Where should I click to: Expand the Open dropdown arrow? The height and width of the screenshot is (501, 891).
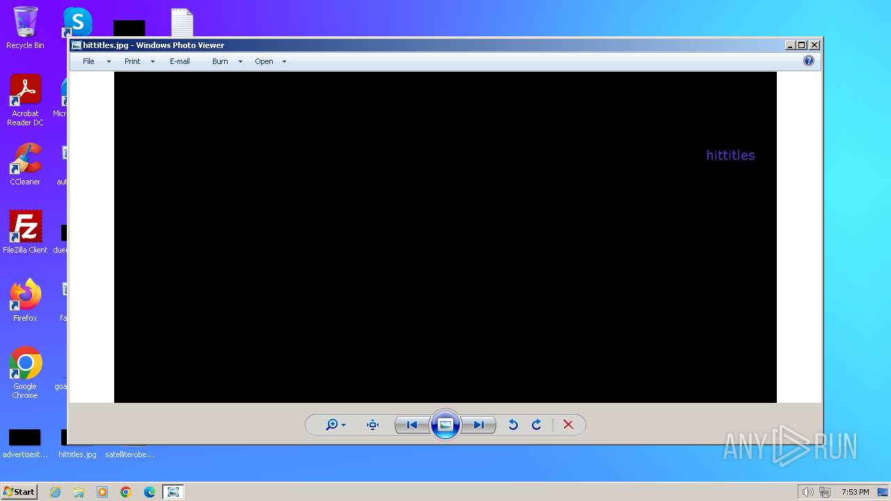coord(284,61)
